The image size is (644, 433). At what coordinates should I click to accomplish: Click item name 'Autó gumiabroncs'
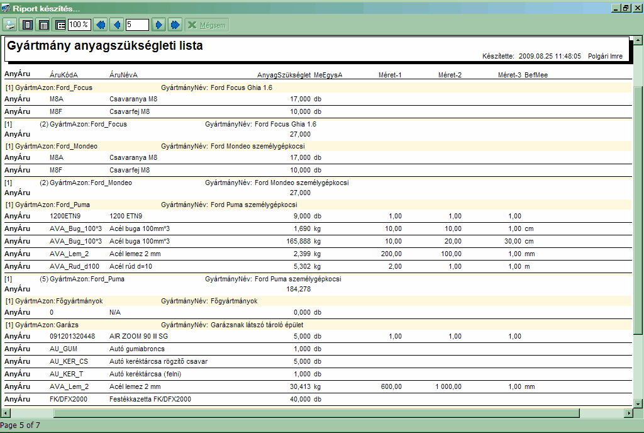136,349
